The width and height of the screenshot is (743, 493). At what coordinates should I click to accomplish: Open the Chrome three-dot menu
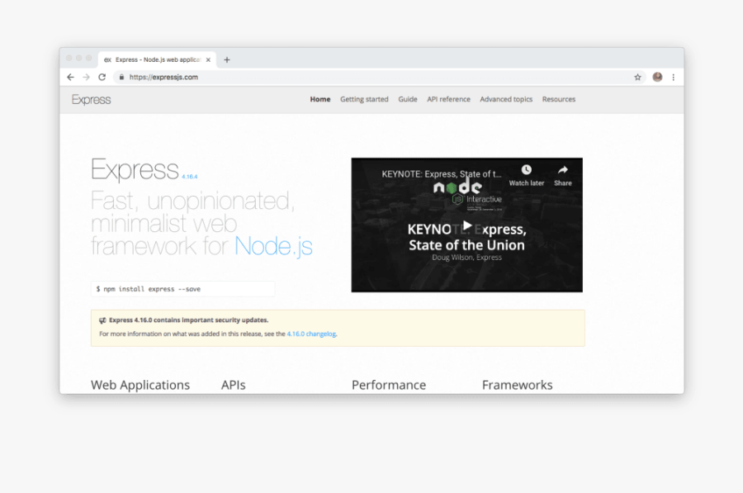(x=674, y=76)
